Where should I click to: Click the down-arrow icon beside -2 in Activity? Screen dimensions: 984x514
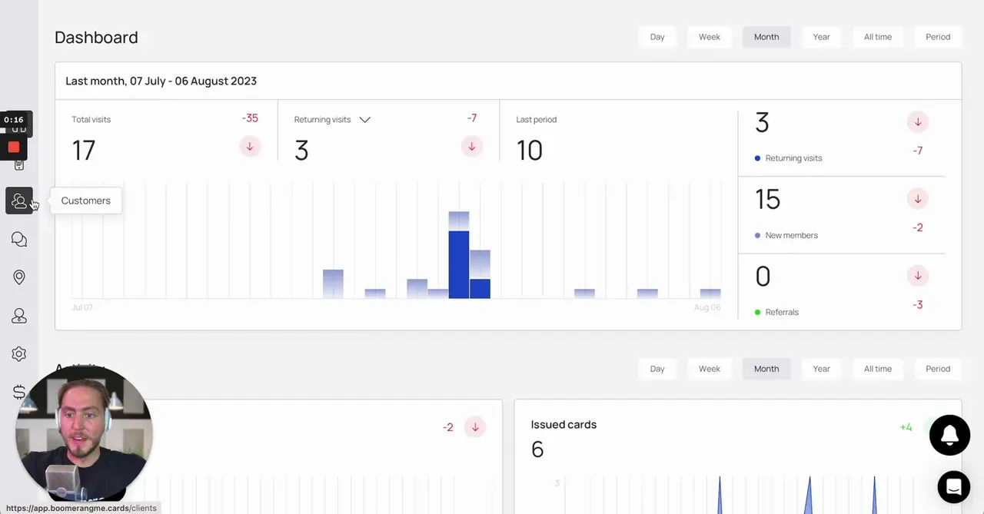pos(475,427)
